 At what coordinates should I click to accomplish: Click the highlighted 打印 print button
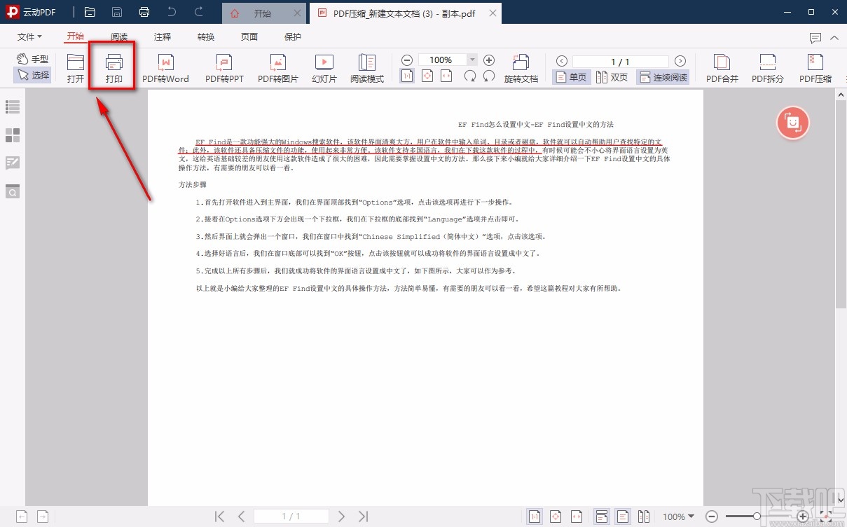(112, 68)
